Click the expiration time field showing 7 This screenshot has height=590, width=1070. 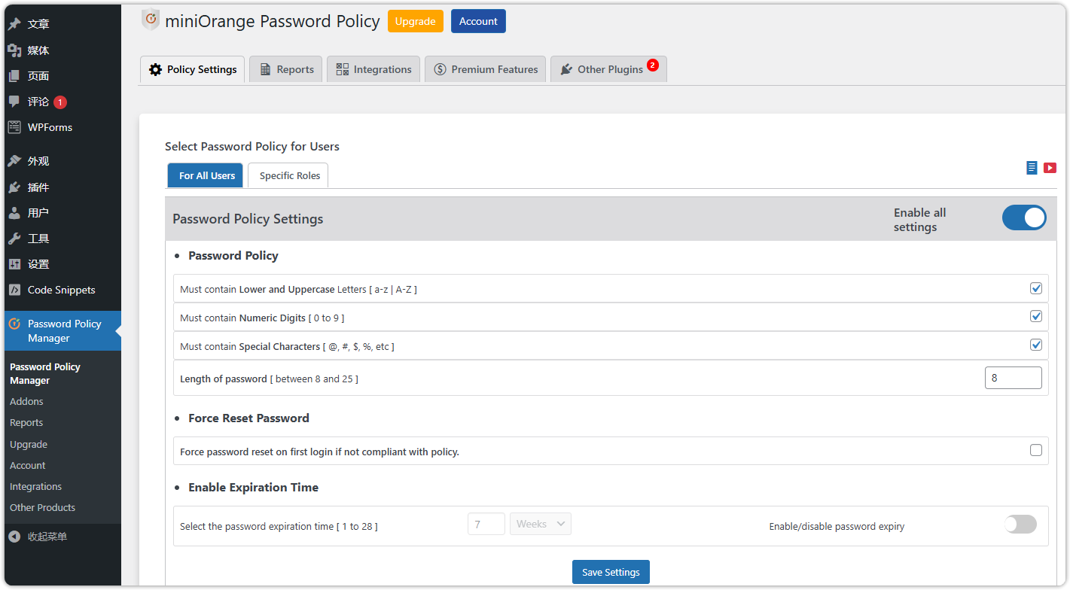pos(486,524)
